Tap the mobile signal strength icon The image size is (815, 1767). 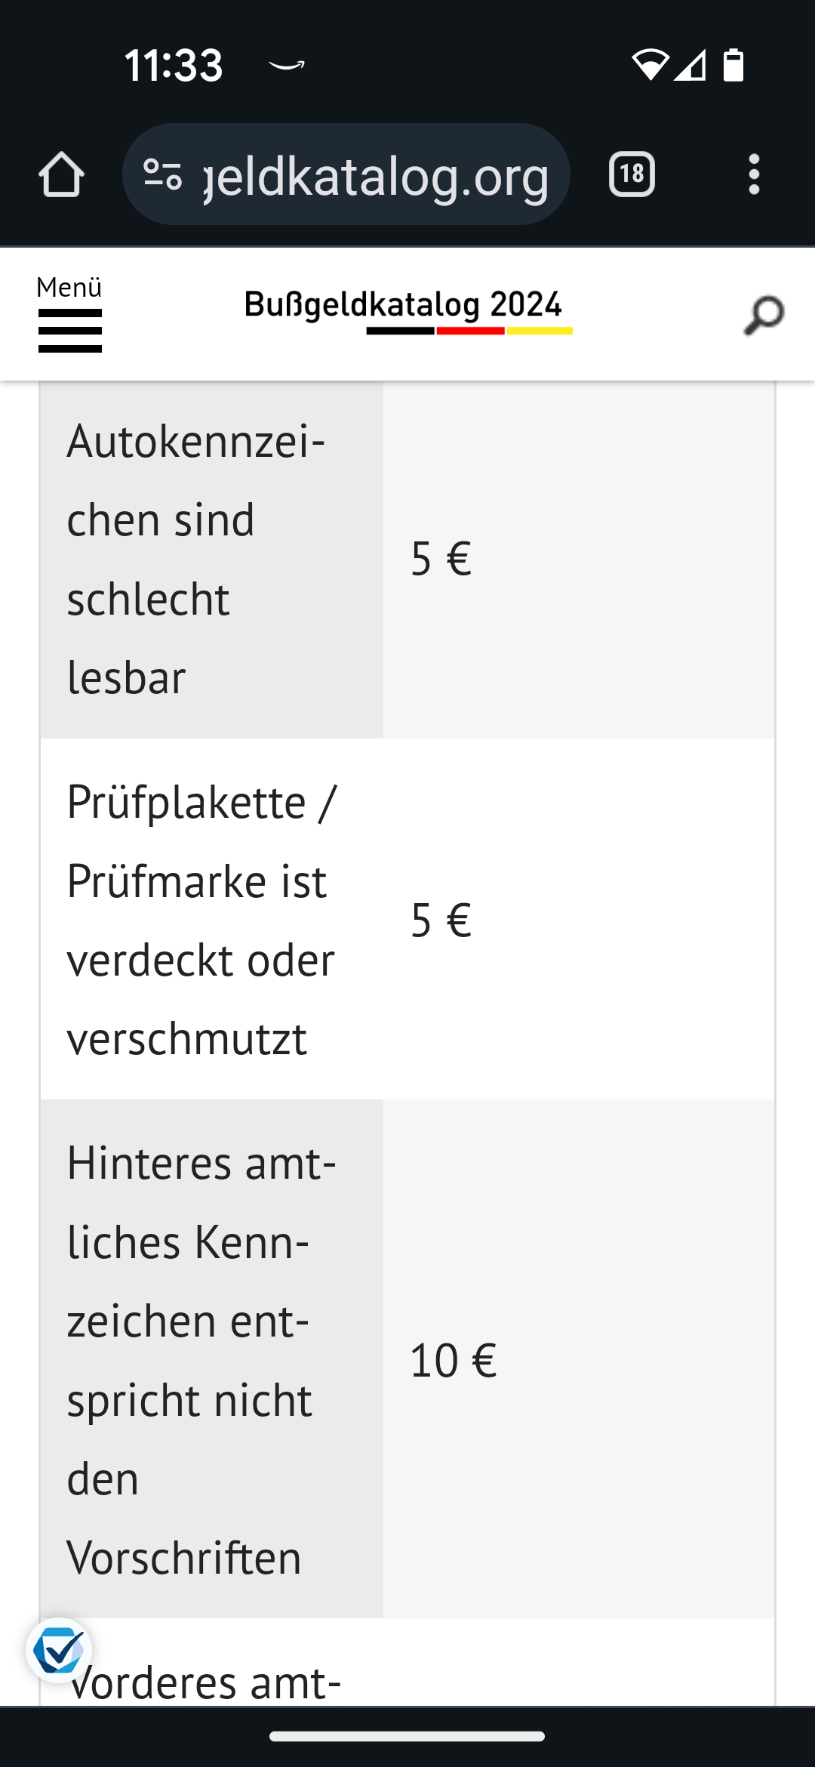coord(690,65)
